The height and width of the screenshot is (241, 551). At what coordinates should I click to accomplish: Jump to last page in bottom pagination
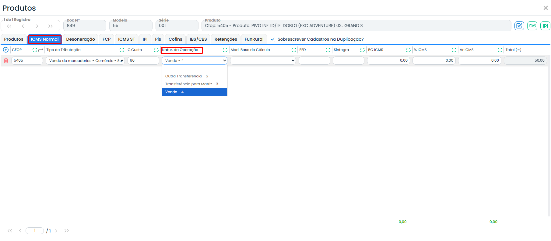pyautogui.click(x=67, y=231)
